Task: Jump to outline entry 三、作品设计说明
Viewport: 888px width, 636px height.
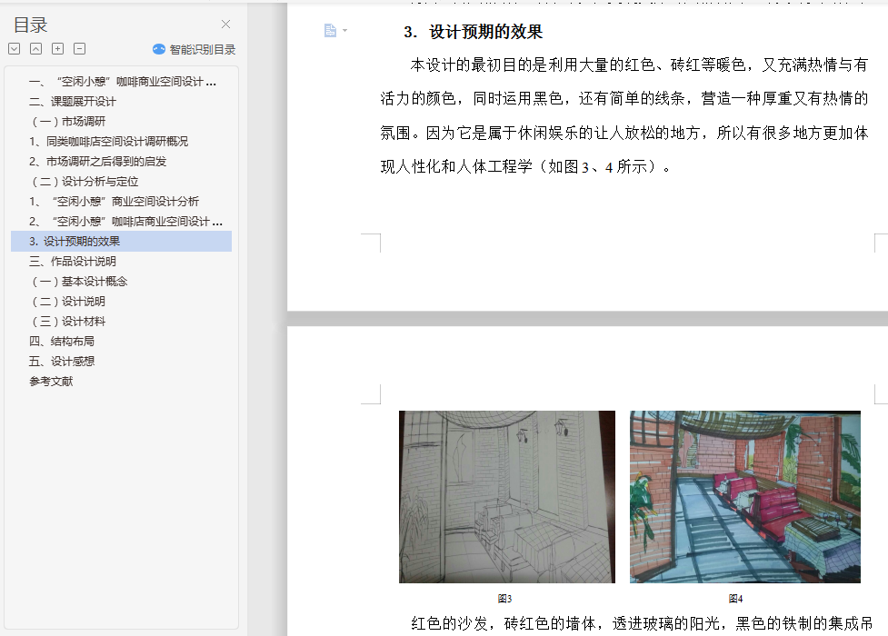Action: point(73,261)
